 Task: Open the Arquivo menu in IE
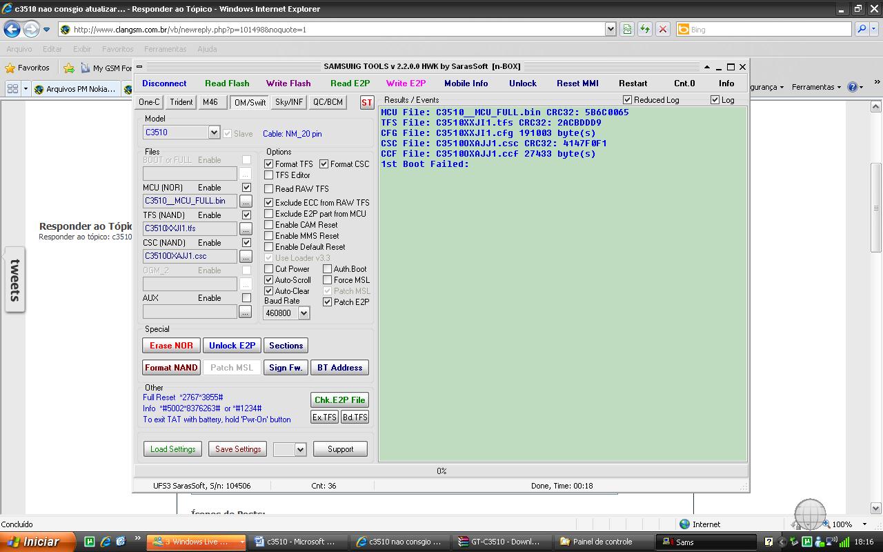(x=19, y=49)
